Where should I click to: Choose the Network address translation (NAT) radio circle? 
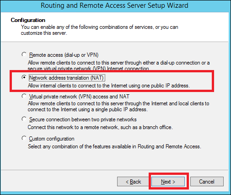[24, 77]
